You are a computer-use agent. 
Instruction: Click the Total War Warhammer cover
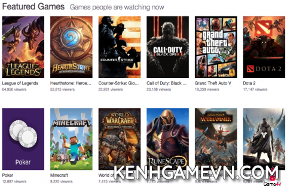click(x=216, y=139)
